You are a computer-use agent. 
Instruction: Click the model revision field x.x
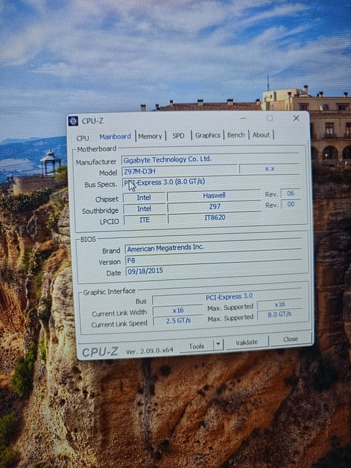coord(269,168)
